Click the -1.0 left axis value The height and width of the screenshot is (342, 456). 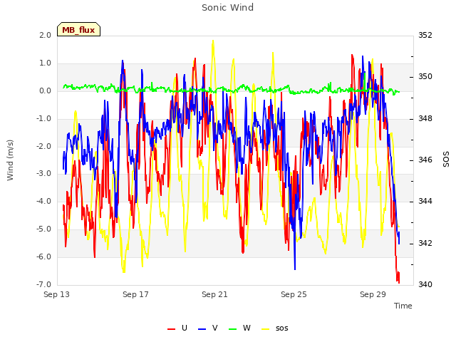(43, 119)
